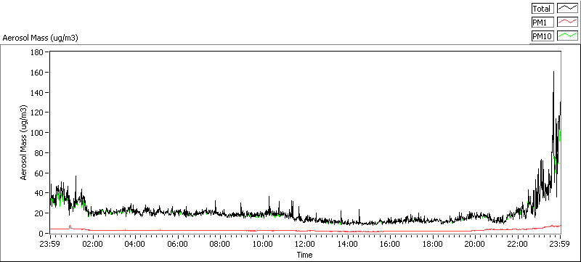Click the 180 y-axis maximum value

38,52
